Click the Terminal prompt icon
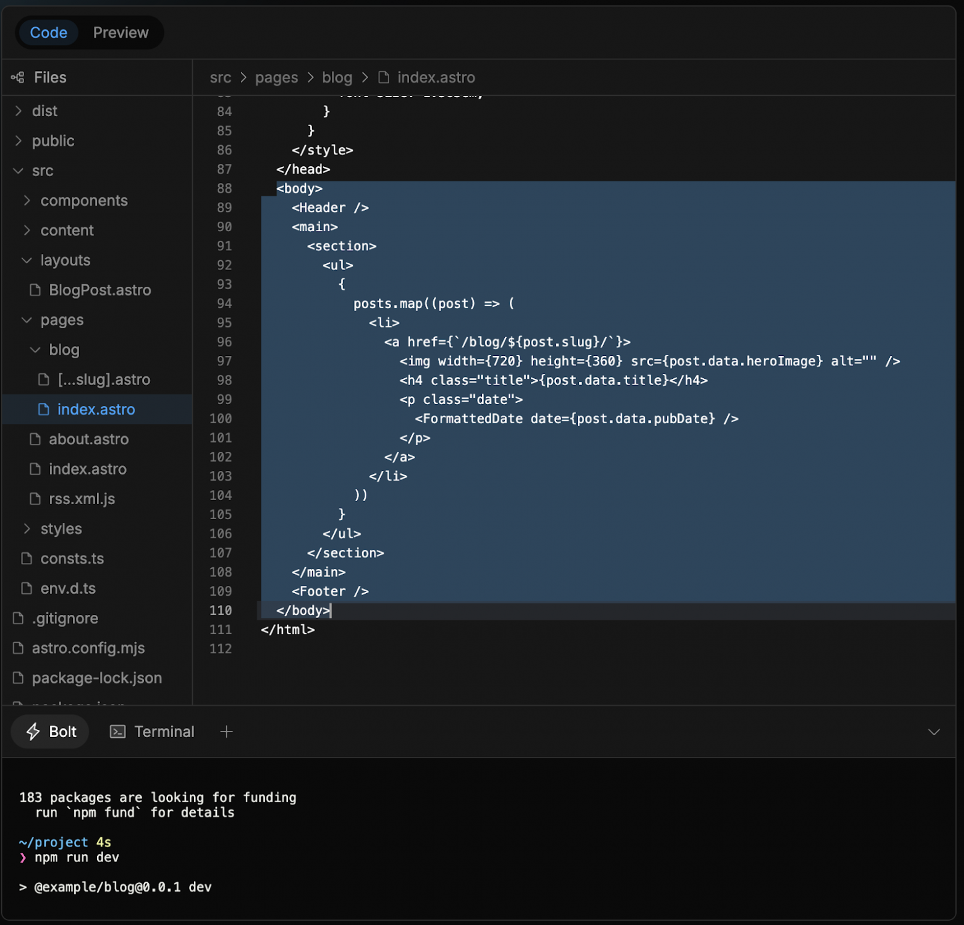Screen dimensions: 964x925 [x=117, y=732]
